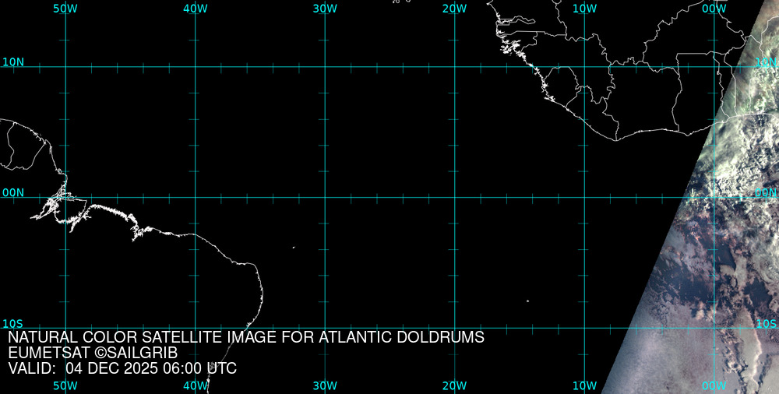Click the 10N latitude label on left edge
This screenshot has height=394, width=779.
13,62
